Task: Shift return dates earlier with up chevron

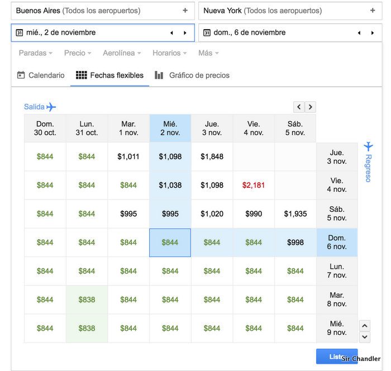Action: tap(365, 326)
